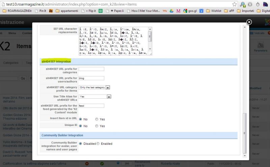Viewport: 270px width, 167px height.
Task: Select No for Insert Item id in URL
Action: click(80, 119)
